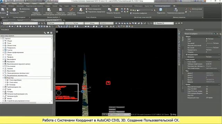Select Ось сечения tree item
The height and width of the screenshot is (124, 222).
[x=11, y=66]
